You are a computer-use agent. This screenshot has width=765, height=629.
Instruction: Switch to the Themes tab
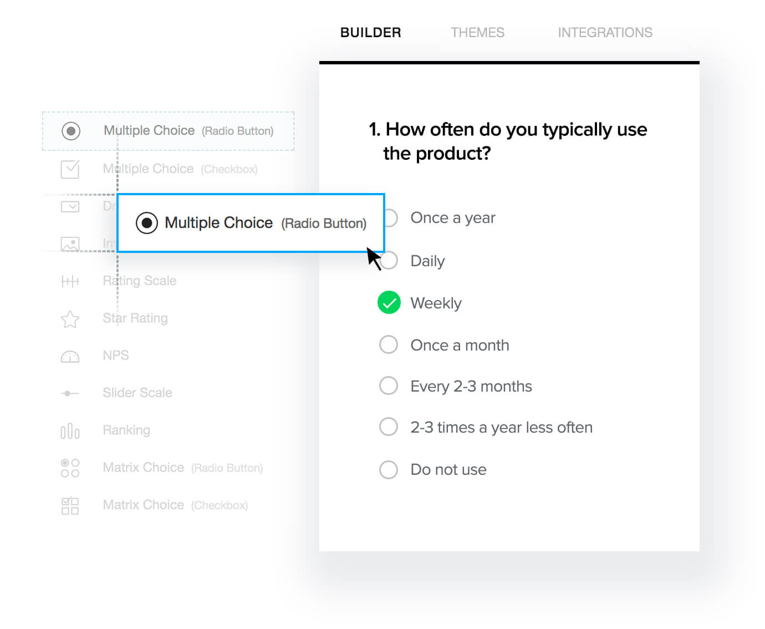pos(477,33)
